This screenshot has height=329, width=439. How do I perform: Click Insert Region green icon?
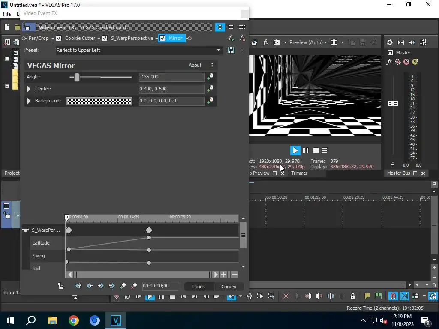point(379,296)
